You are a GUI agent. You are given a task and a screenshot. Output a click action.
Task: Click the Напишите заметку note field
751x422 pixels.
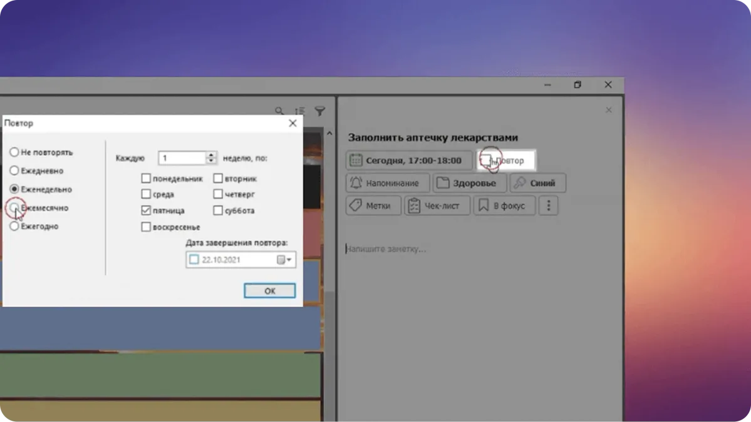(x=438, y=249)
